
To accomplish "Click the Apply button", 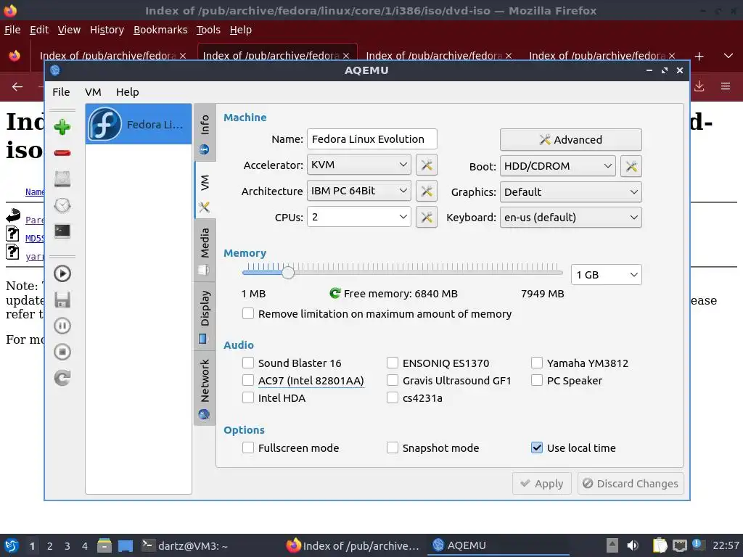I will pos(541,484).
